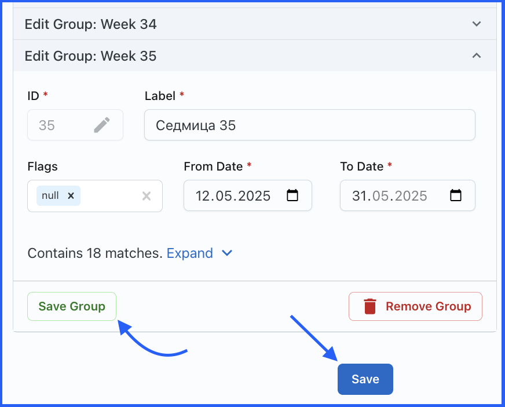The height and width of the screenshot is (407, 505).
Task: Click the Remove Group button
Action: pyautogui.click(x=415, y=306)
